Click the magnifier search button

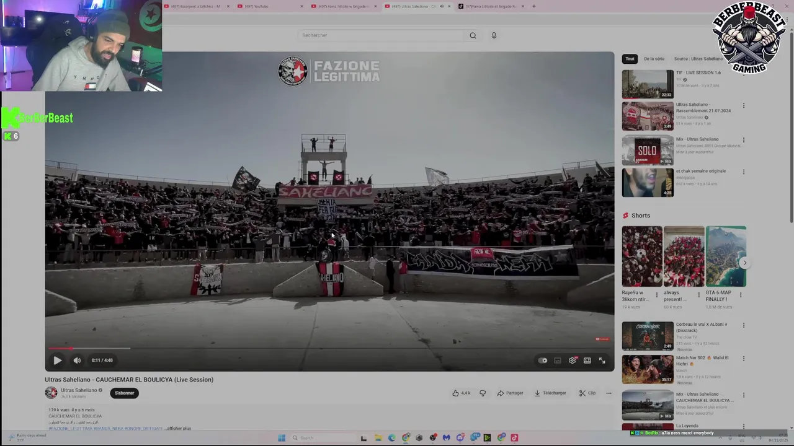tap(473, 35)
